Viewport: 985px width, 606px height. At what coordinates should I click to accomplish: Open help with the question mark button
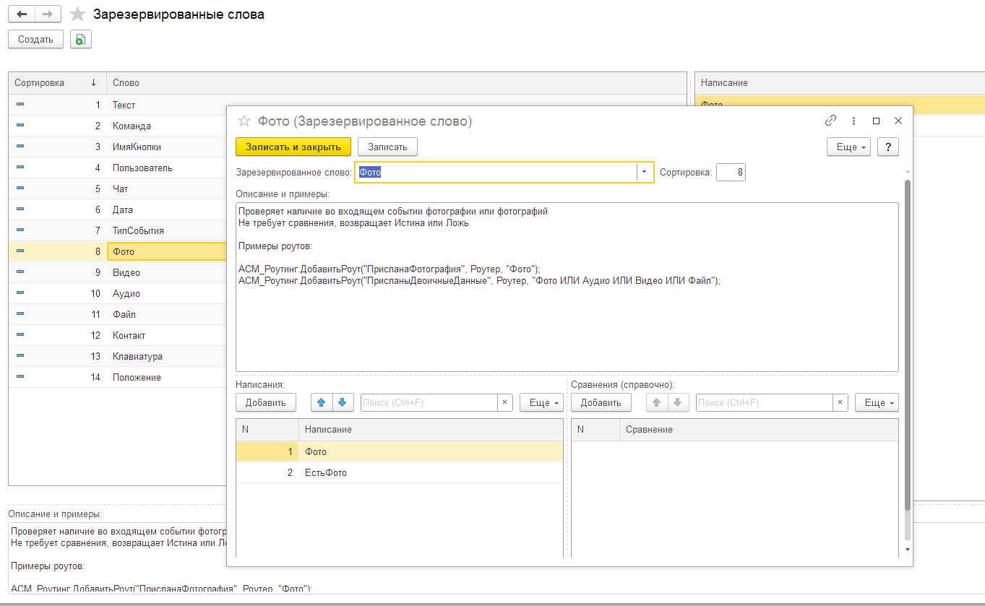[888, 147]
